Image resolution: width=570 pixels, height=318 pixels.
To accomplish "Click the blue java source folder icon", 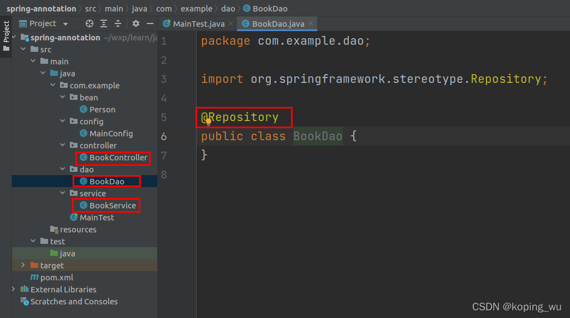I will click(x=54, y=73).
